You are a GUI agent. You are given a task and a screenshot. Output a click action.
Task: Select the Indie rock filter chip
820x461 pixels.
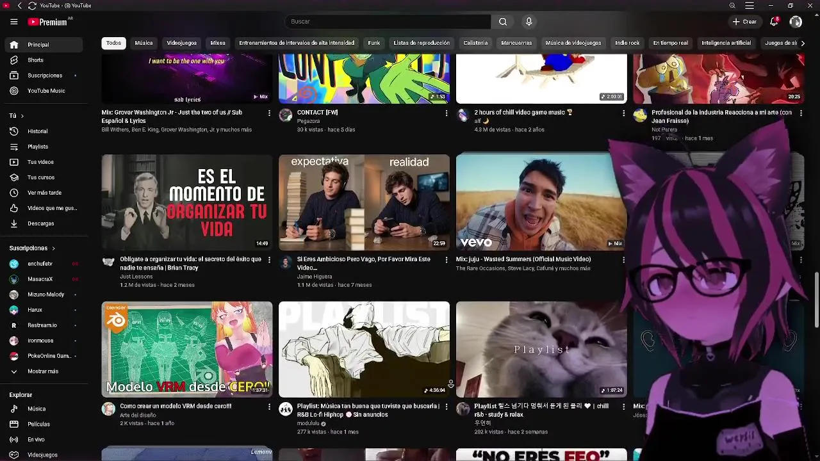pos(627,43)
